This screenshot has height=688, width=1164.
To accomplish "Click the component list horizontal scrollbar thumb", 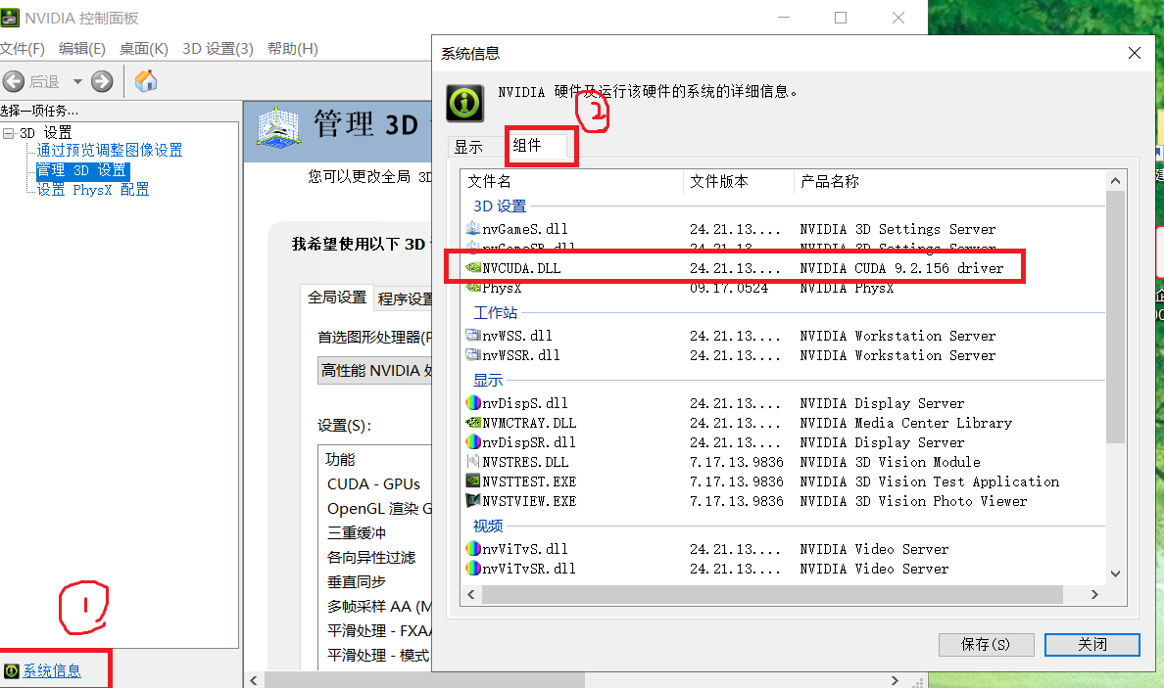I will [772, 595].
